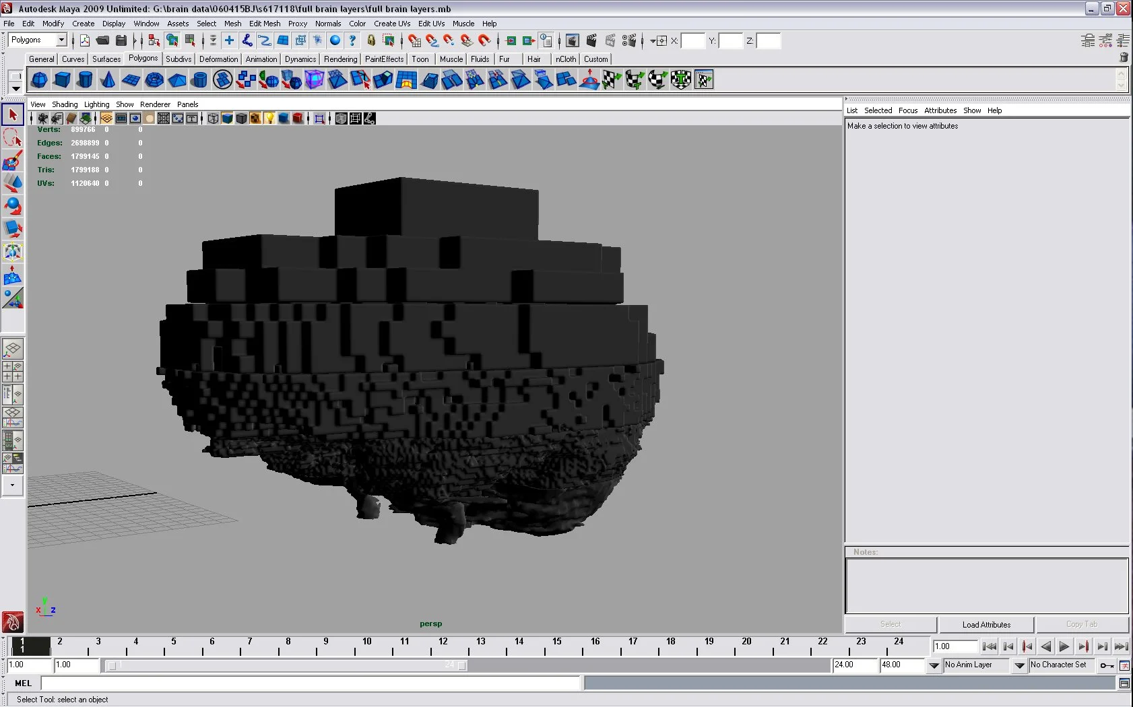The width and height of the screenshot is (1133, 707).
Task: Open render settings icon
Action: coord(629,41)
